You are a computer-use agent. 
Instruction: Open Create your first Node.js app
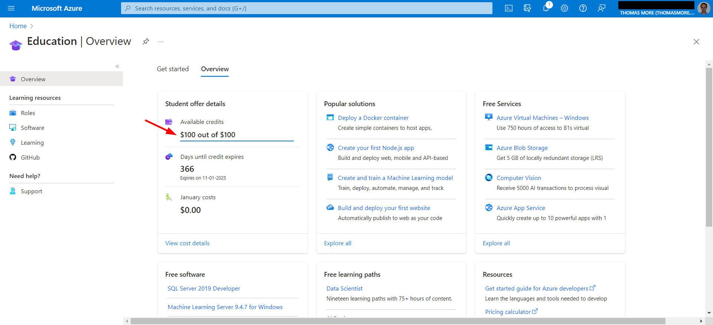click(x=376, y=148)
